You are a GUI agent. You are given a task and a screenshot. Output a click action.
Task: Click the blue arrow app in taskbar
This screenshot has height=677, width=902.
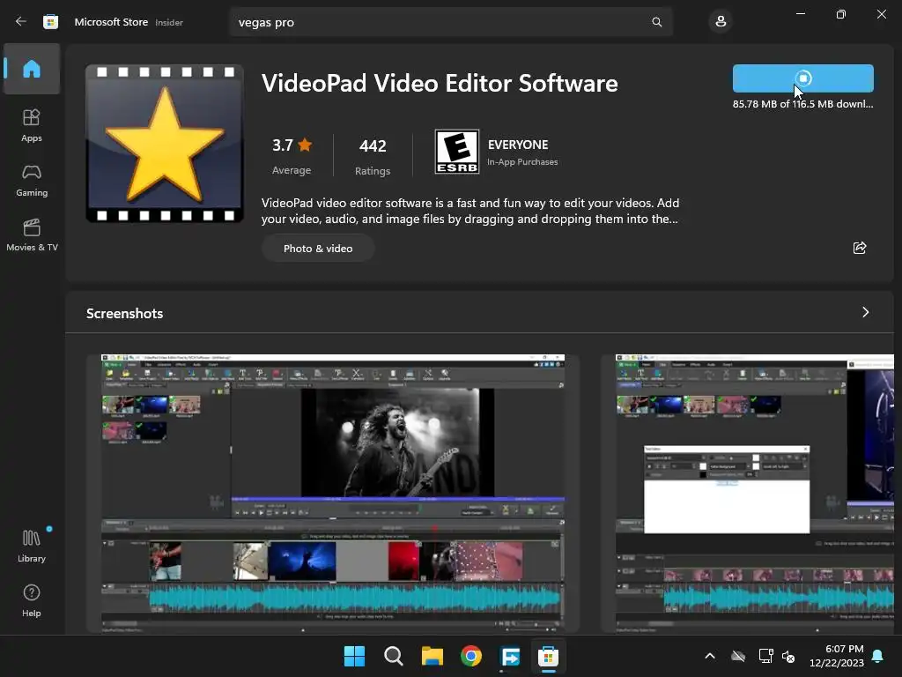pos(510,656)
